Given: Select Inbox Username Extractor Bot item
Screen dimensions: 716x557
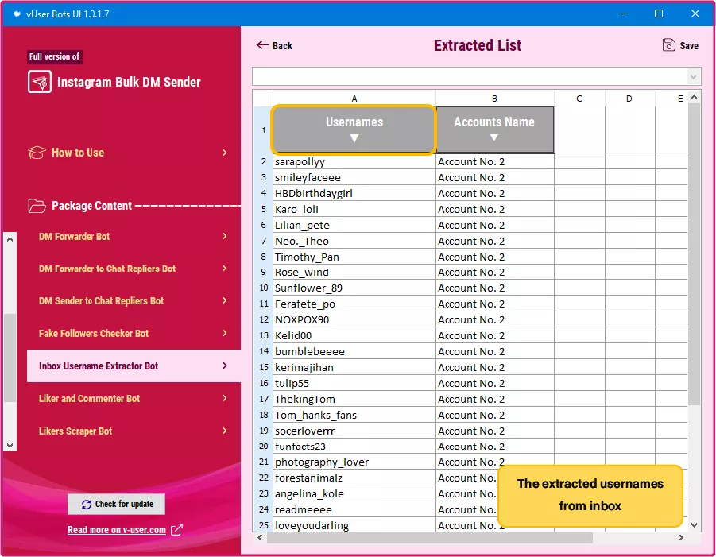Looking at the screenshot, I should [134, 366].
